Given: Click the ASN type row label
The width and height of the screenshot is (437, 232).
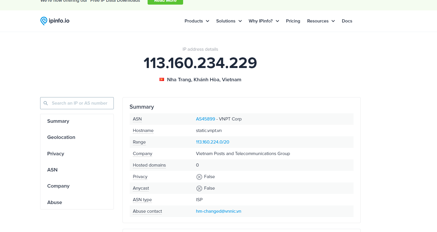Looking at the screenshot, I should tap(142, 200).
